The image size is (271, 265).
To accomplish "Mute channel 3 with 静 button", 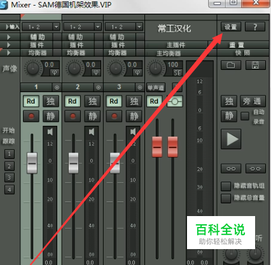I will pyautogui.click(x=134, y=116).
